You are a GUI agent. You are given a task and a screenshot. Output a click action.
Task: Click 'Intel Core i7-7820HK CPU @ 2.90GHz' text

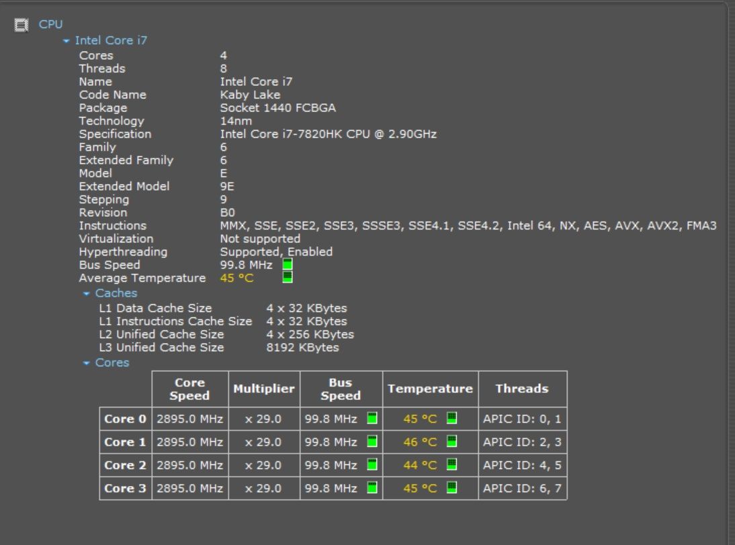coord(329,134)
